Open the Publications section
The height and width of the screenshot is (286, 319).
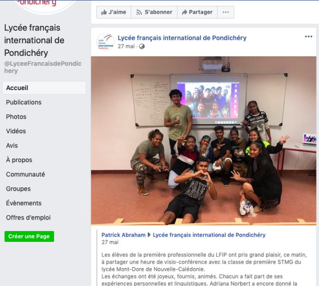tap(24, 102)
